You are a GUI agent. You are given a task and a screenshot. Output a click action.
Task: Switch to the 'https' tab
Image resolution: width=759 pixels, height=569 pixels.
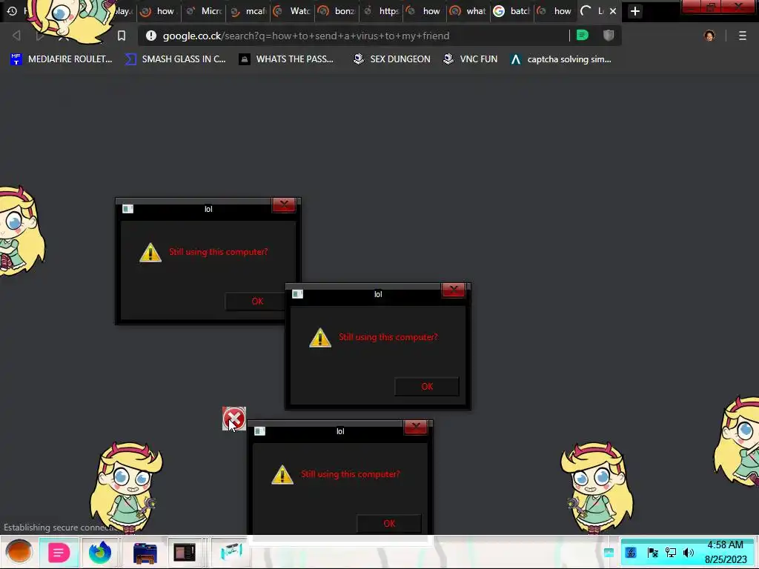[x=382, y=10]
